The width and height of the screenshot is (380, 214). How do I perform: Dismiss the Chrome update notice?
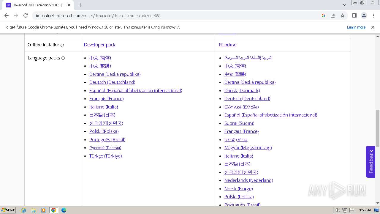click(x=373, y=27)
